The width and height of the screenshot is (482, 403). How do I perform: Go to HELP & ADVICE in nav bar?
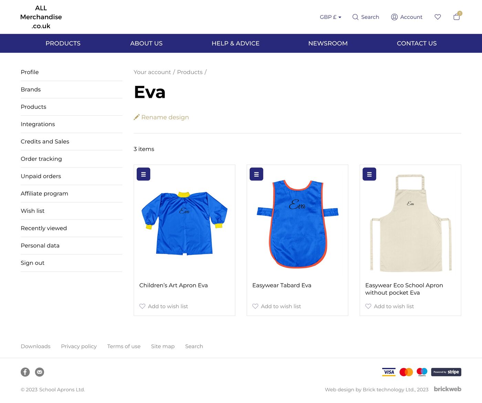tap(235, 43)
